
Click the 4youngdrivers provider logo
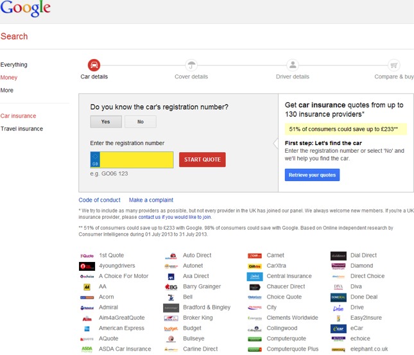pyautogui.click(x=87, y=266)
